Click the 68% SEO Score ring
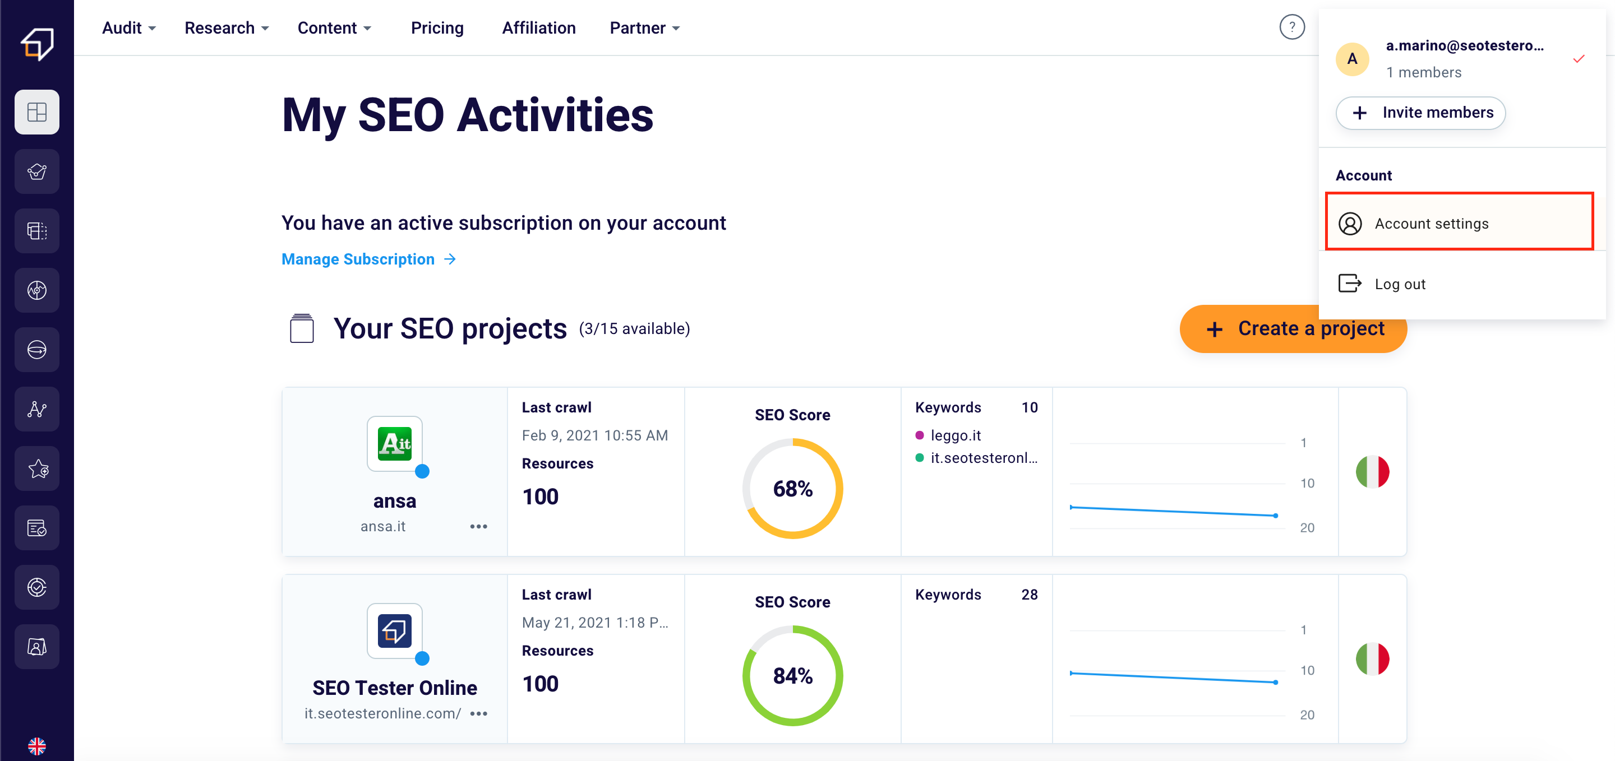 pyautogui.click(x=792, y=488)
